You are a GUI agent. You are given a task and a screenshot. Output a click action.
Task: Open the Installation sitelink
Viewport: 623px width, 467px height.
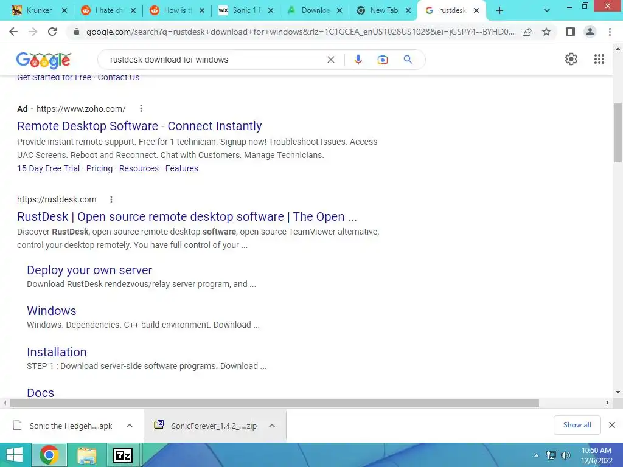(x=57, y=352)
